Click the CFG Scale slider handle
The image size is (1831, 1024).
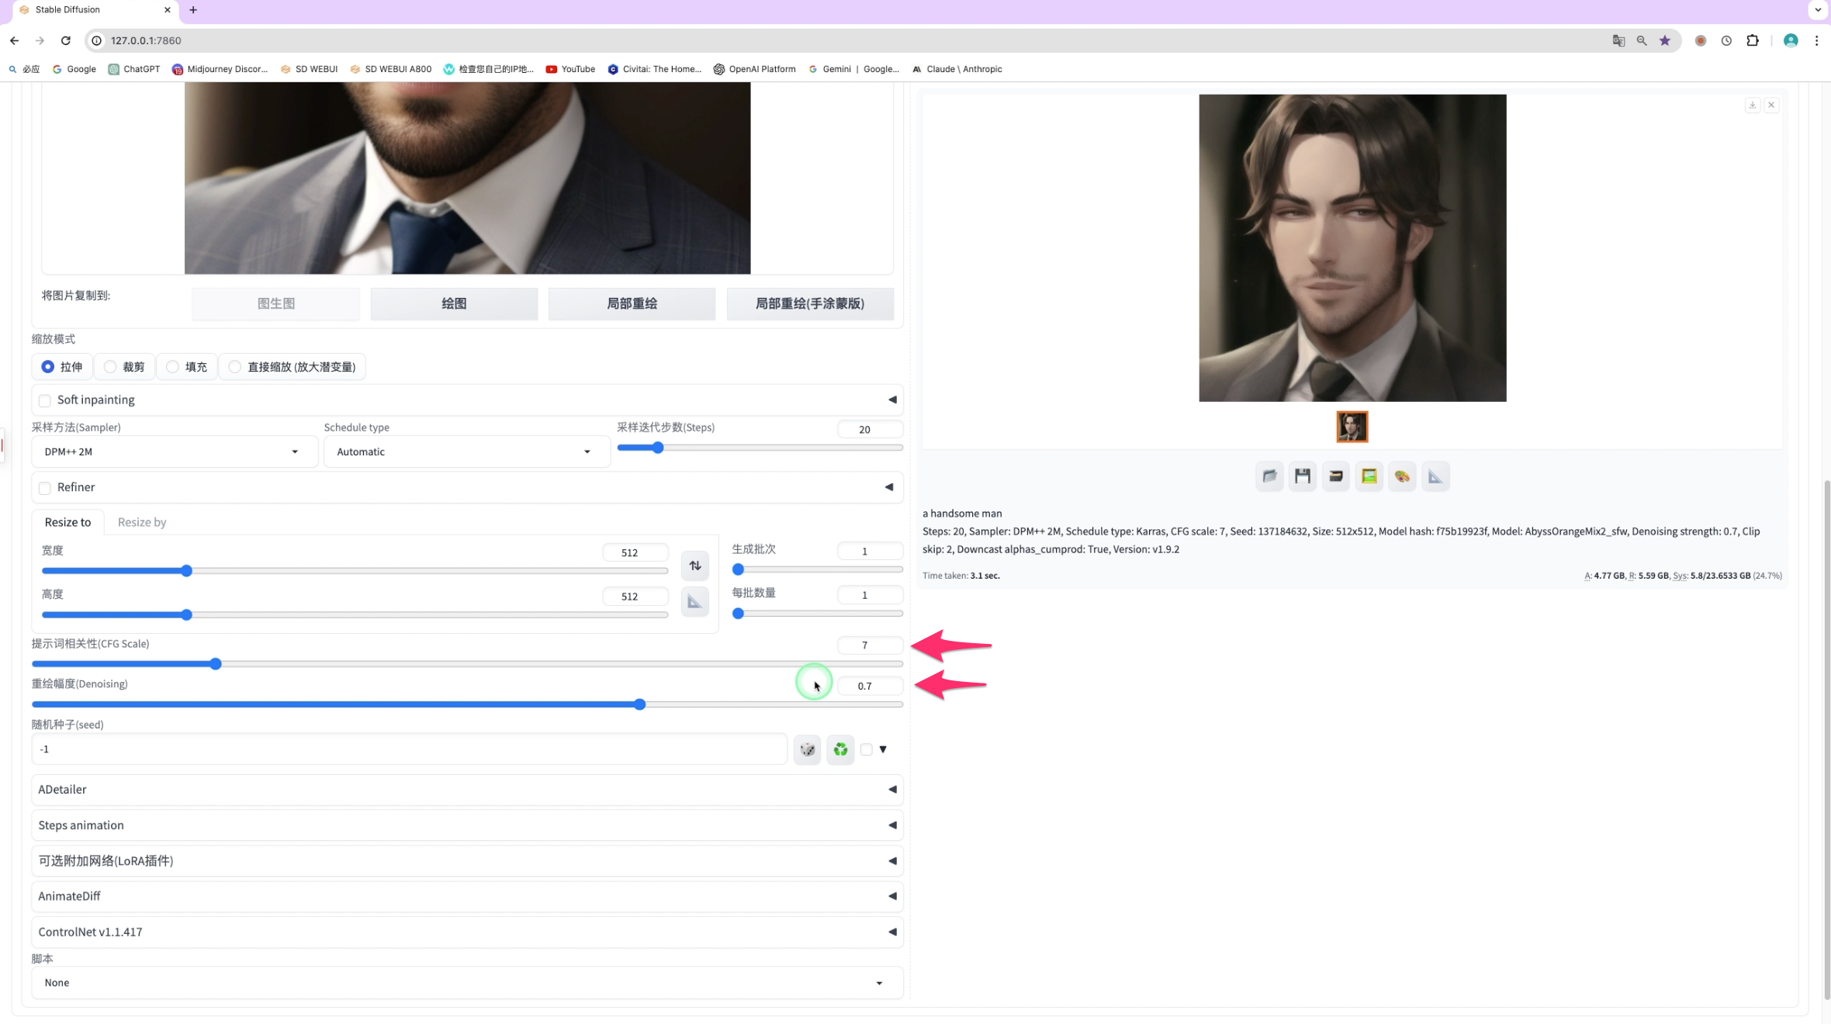tap(216, 664)
